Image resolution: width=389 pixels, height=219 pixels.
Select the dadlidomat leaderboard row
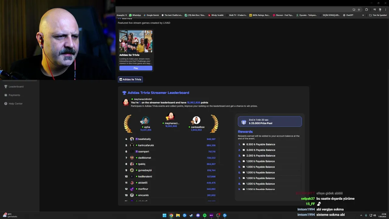tap(170, 158)
